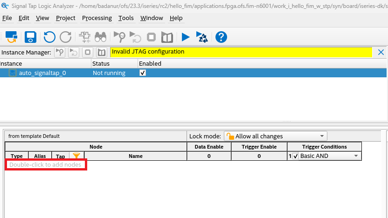Click the Run Analysis icon in main toolbar

pos(120,37)
